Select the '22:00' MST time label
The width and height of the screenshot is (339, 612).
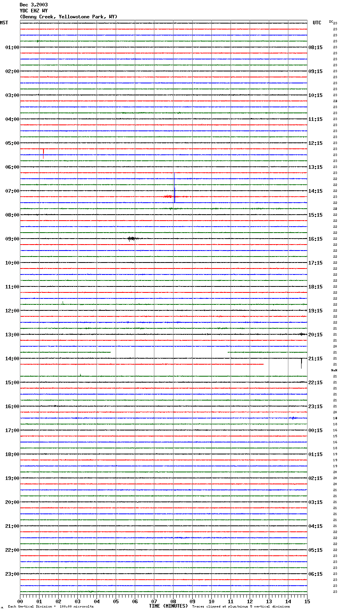click(12, 550)
